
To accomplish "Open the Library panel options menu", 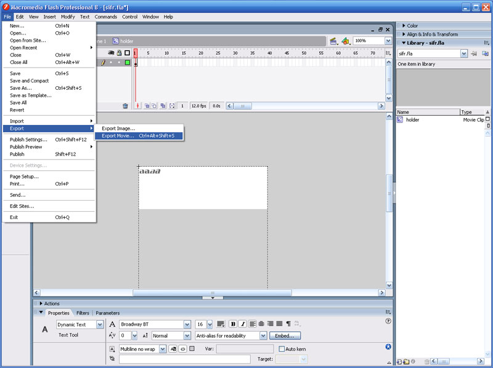I will click(486, 42).
